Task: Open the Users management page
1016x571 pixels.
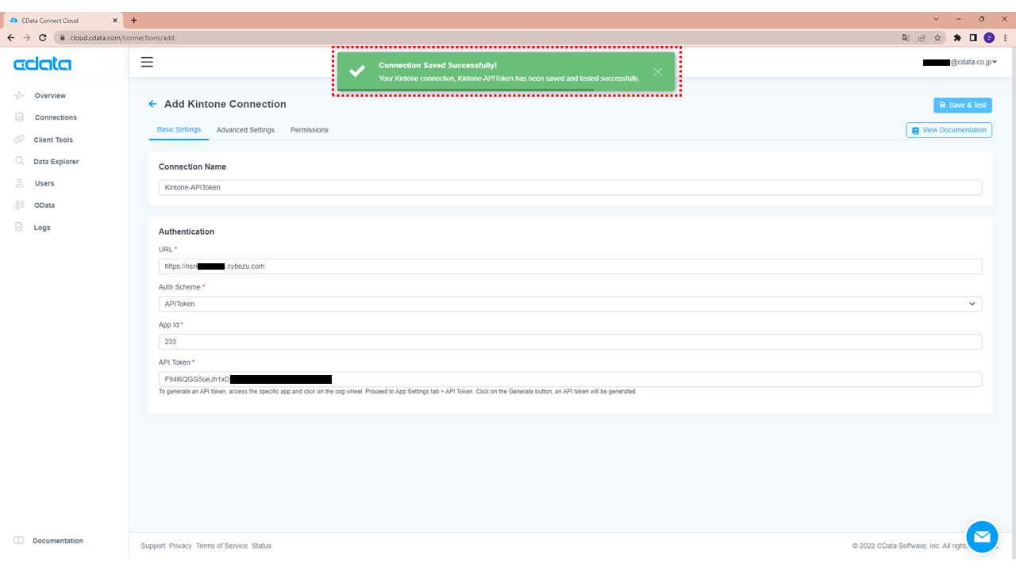Action: [43, 183]
